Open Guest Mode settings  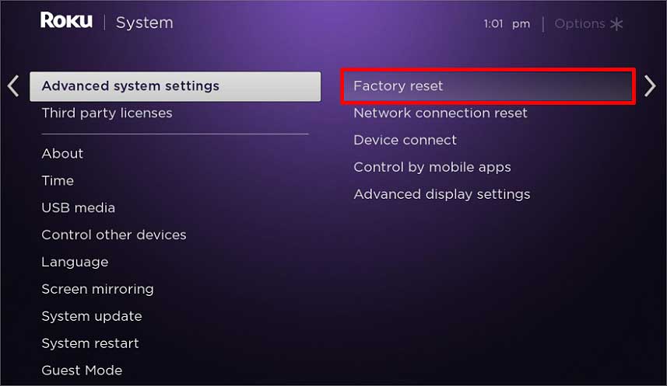pyautogui.click(x=82, y=370)
